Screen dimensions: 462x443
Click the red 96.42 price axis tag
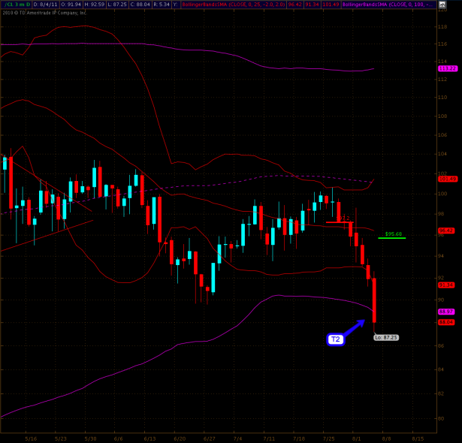click(x=447, y=231)
